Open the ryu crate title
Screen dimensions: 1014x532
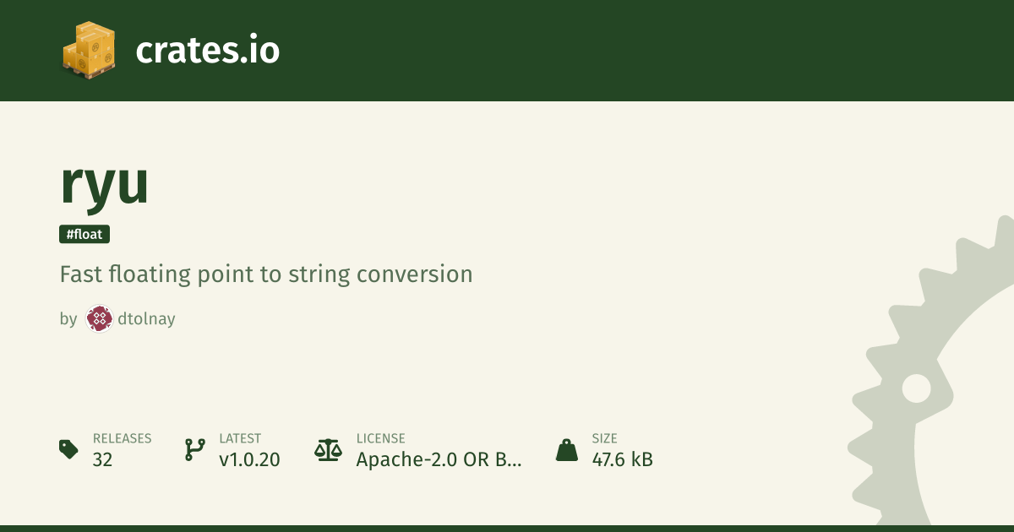(x=105, y=183)
